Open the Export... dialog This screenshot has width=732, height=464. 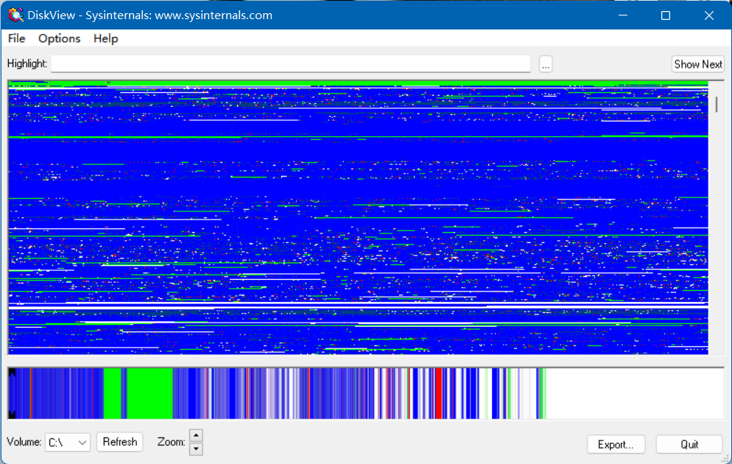(616, 444)
